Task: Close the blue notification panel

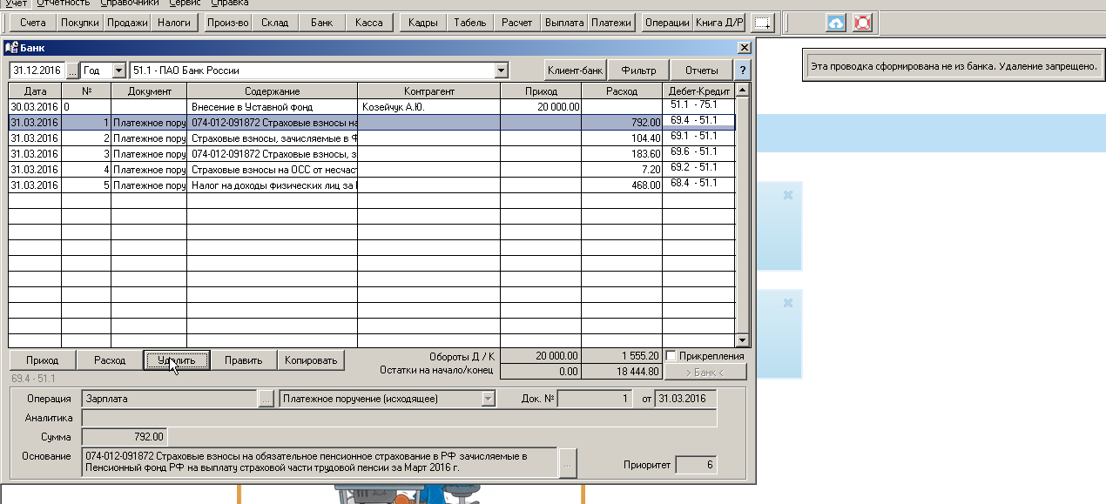Action: coord(787,195)
